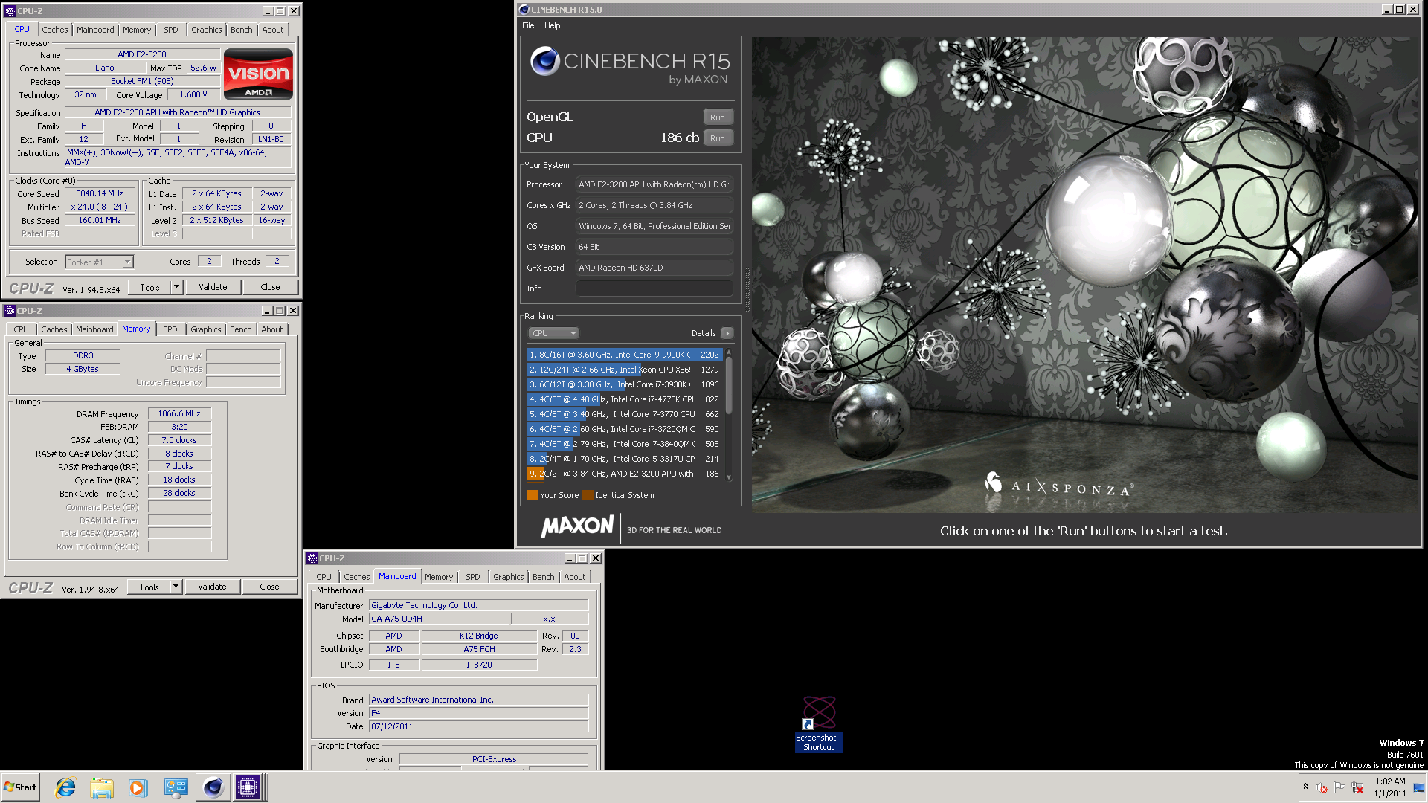This screenshot has height=803, width=1428.
Task: Select ranking entry AMD E2-3200 score 186
Action: coord(624,474)
